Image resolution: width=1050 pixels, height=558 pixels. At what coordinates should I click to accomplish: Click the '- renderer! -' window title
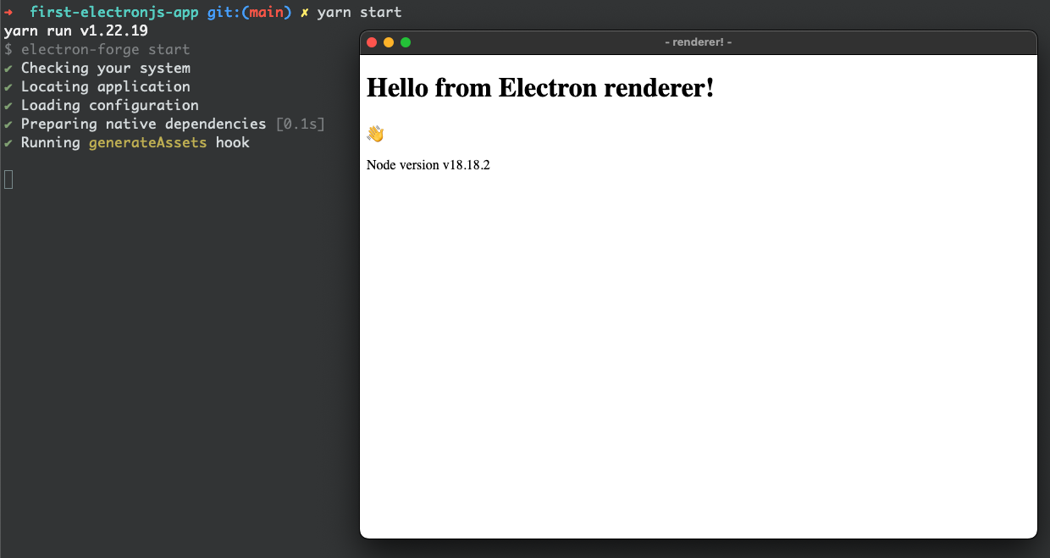click(x=699, y=42)
